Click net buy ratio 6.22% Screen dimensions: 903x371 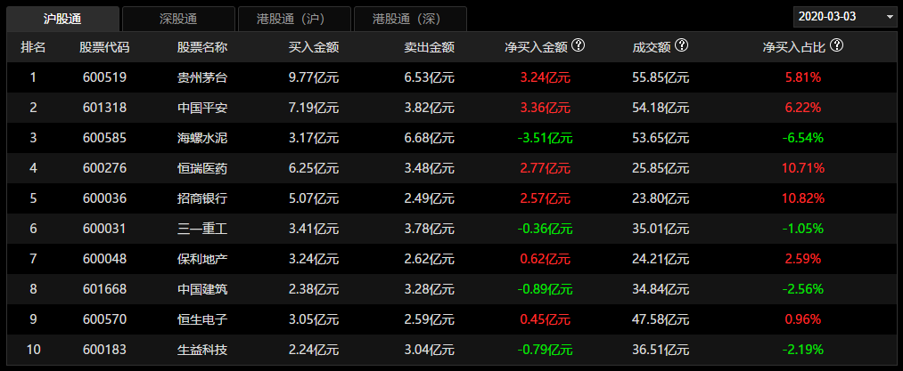[x=803, y=108]
